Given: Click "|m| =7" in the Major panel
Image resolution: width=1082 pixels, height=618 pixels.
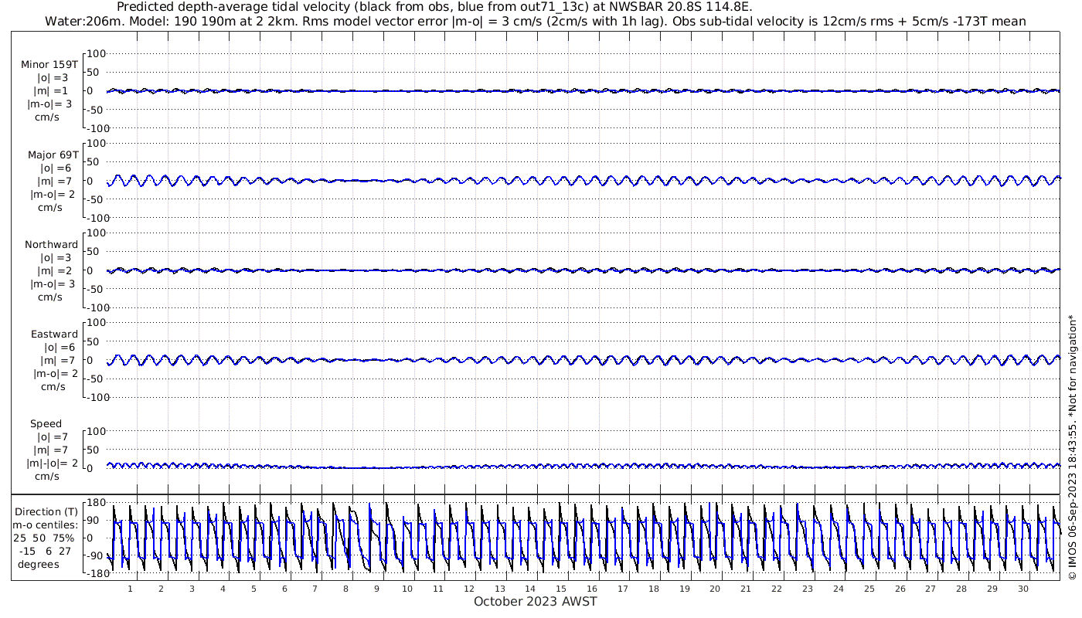Looking at the screenshot, I should (x=54, y=182).
